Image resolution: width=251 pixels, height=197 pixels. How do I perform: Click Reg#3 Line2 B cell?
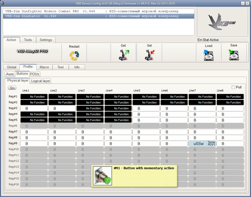coord(62,108)
